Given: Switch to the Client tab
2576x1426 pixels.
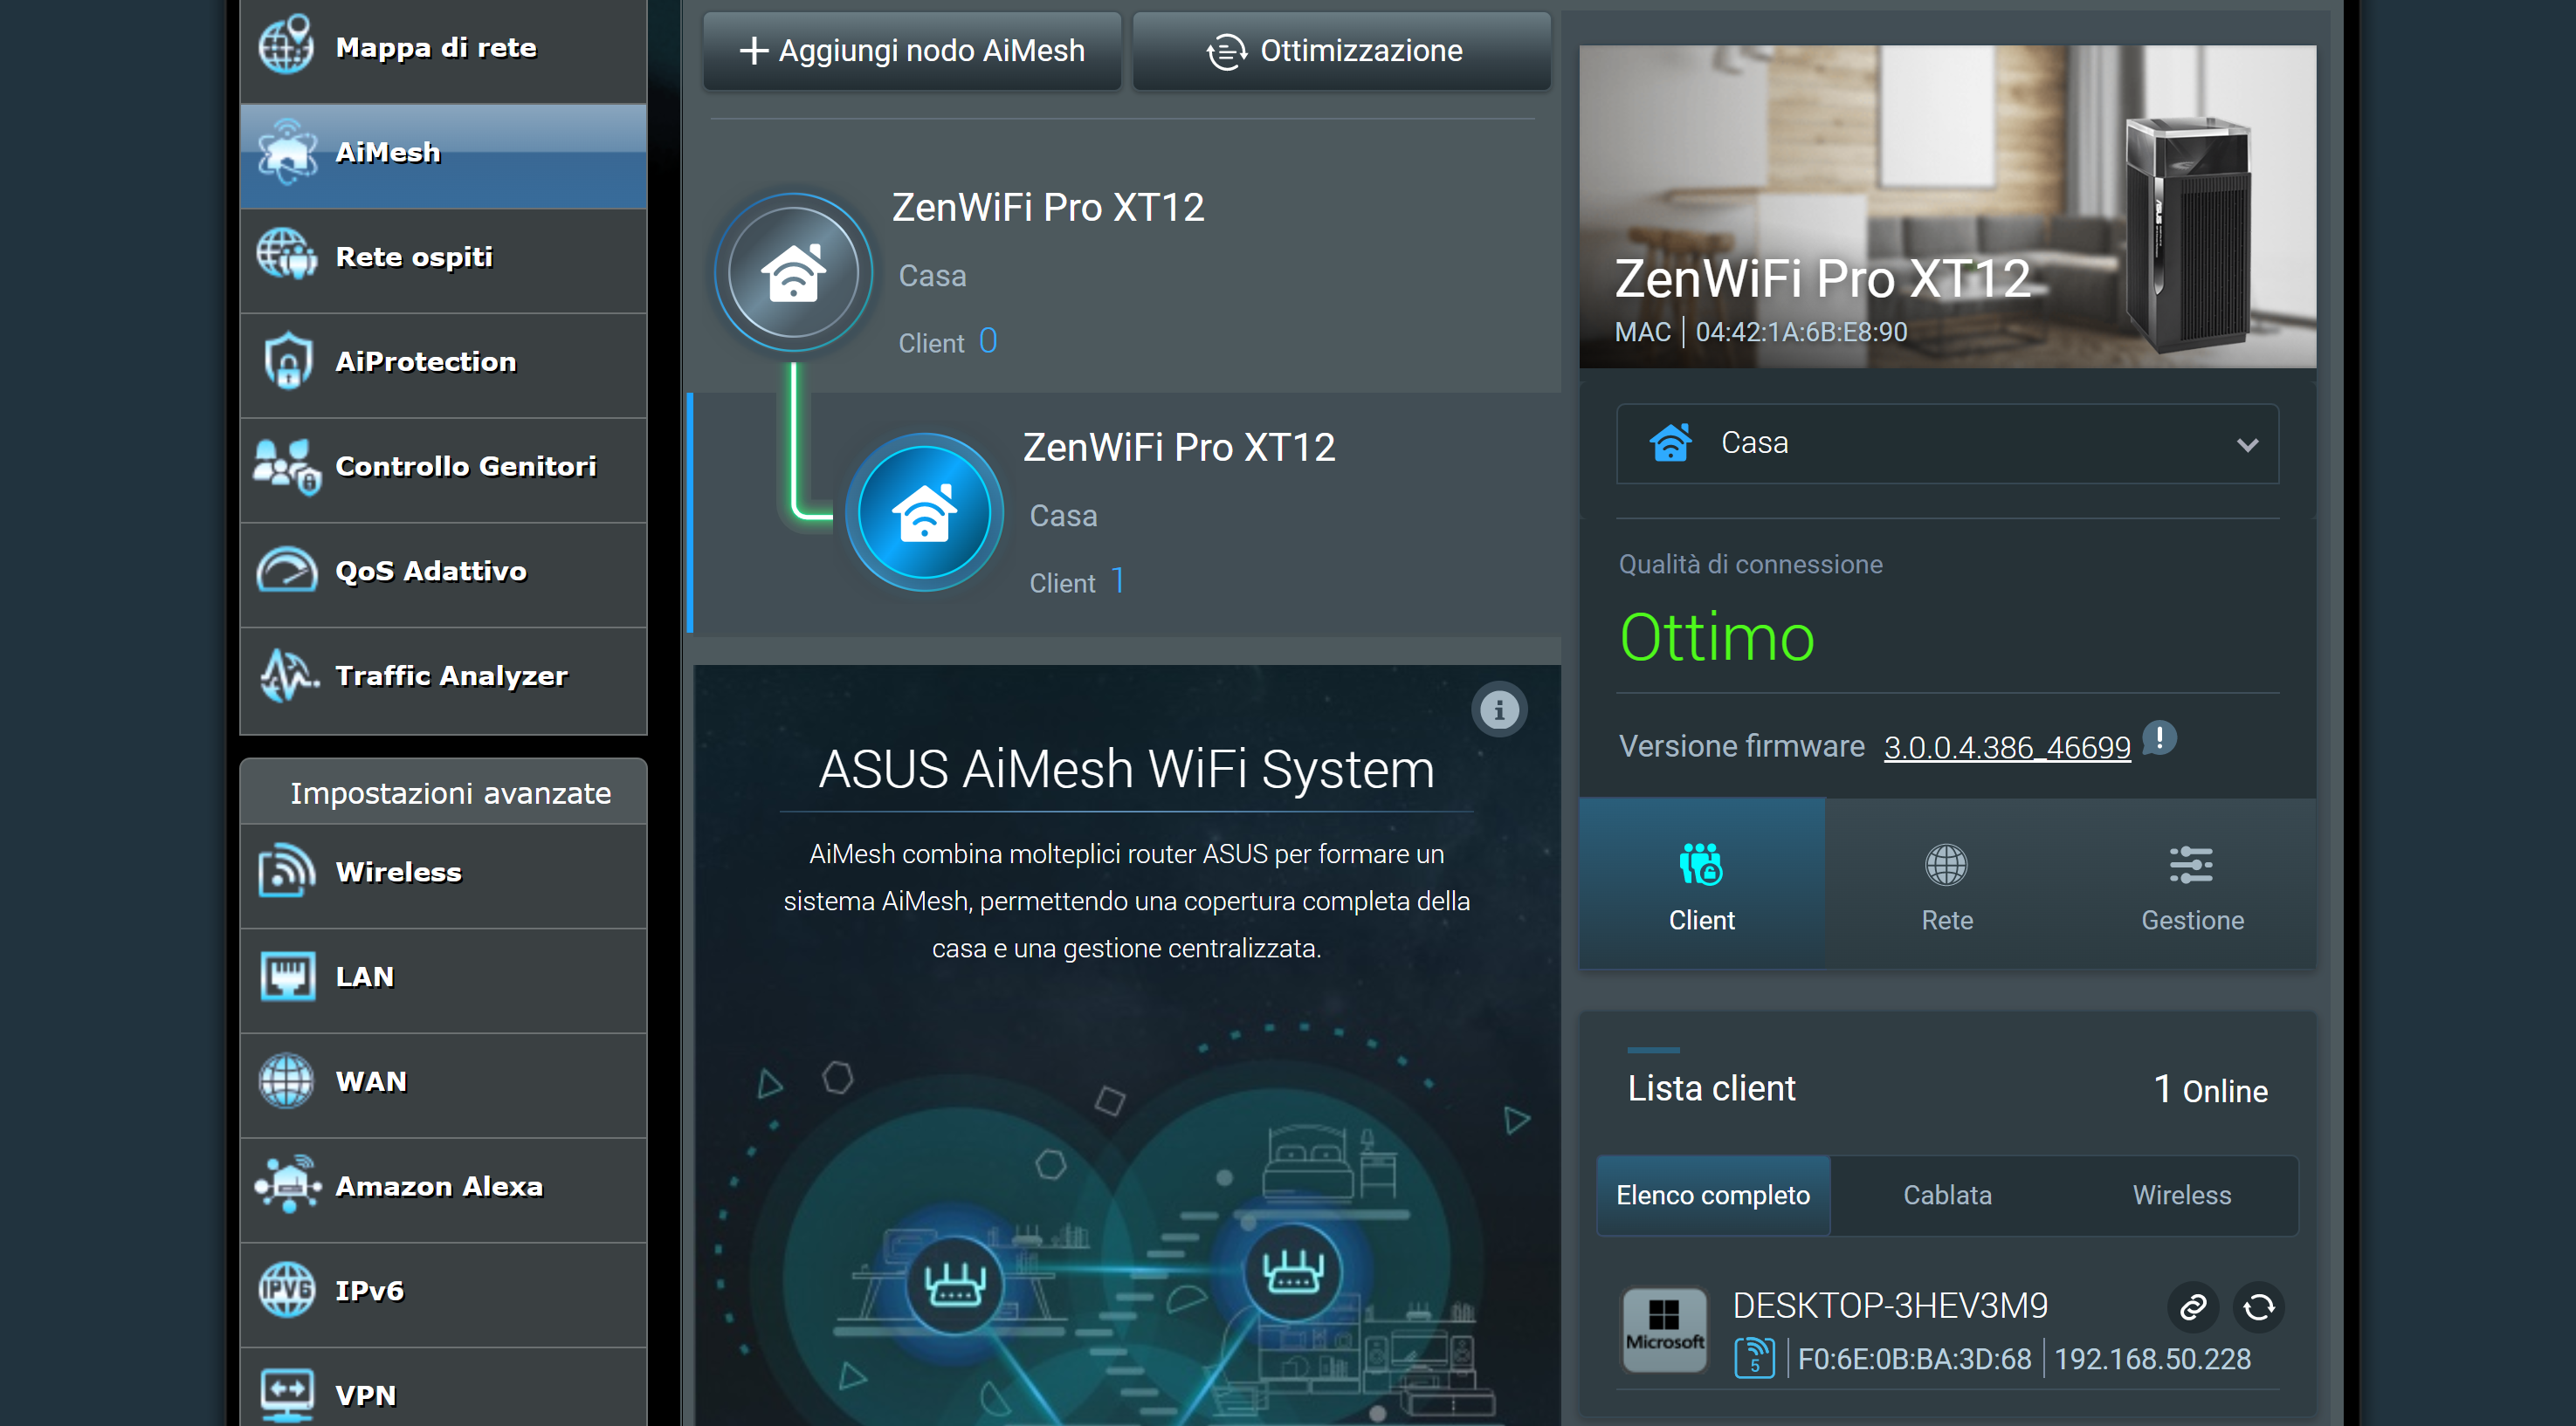Looking at the screenshot, I should (1702, 882).
